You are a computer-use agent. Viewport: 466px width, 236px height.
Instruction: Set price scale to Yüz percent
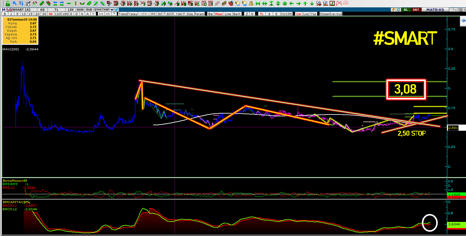313,14
